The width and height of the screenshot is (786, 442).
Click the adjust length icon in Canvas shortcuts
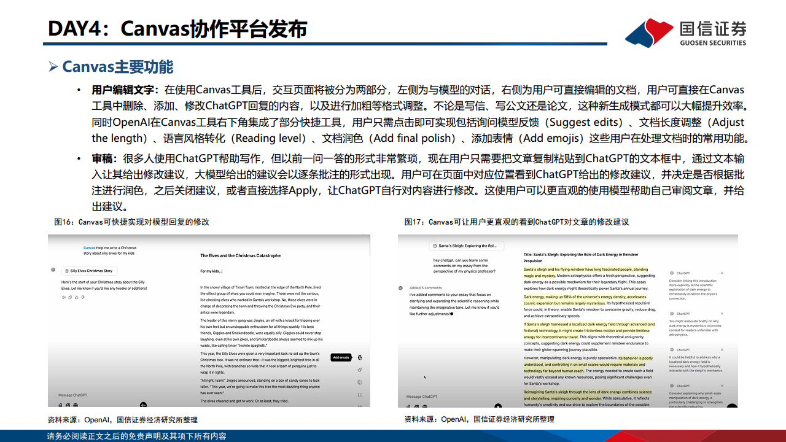point(360,395)
